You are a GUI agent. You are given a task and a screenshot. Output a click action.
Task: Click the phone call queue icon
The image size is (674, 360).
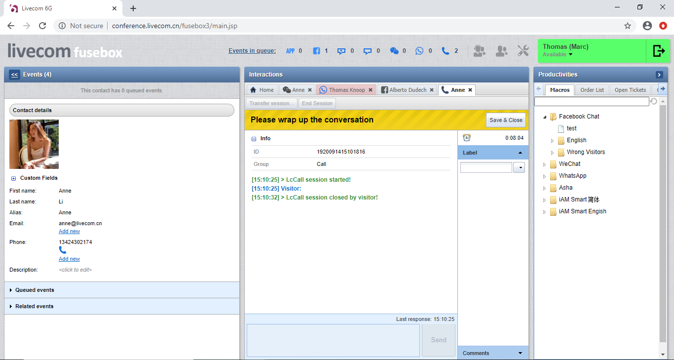click(446, 51)
